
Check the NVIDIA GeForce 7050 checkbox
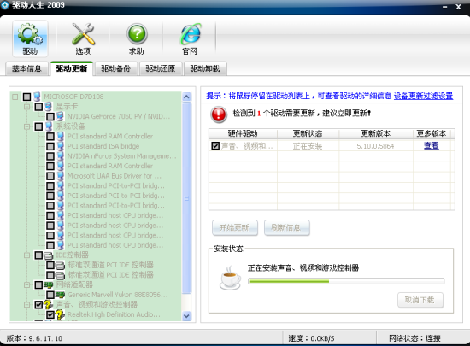50,116
